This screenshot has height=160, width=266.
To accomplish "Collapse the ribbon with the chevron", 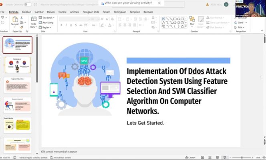I will 262,31.
